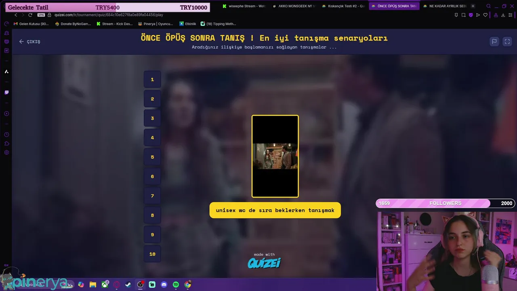
Task: Click the site lock security icon
Action: tap(49, 15)
